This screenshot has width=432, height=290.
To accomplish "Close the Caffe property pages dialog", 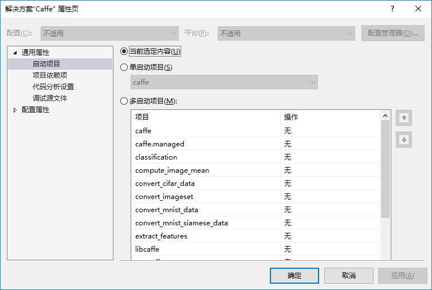I will 418,9.
